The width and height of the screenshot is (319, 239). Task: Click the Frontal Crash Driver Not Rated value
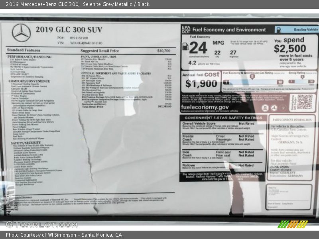(246, 136)
